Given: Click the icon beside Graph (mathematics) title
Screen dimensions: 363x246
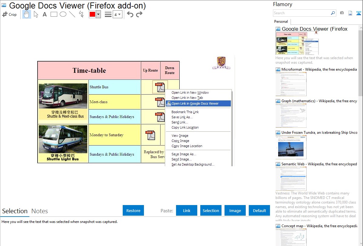Looking at the screenshot, I should point(278,101).
